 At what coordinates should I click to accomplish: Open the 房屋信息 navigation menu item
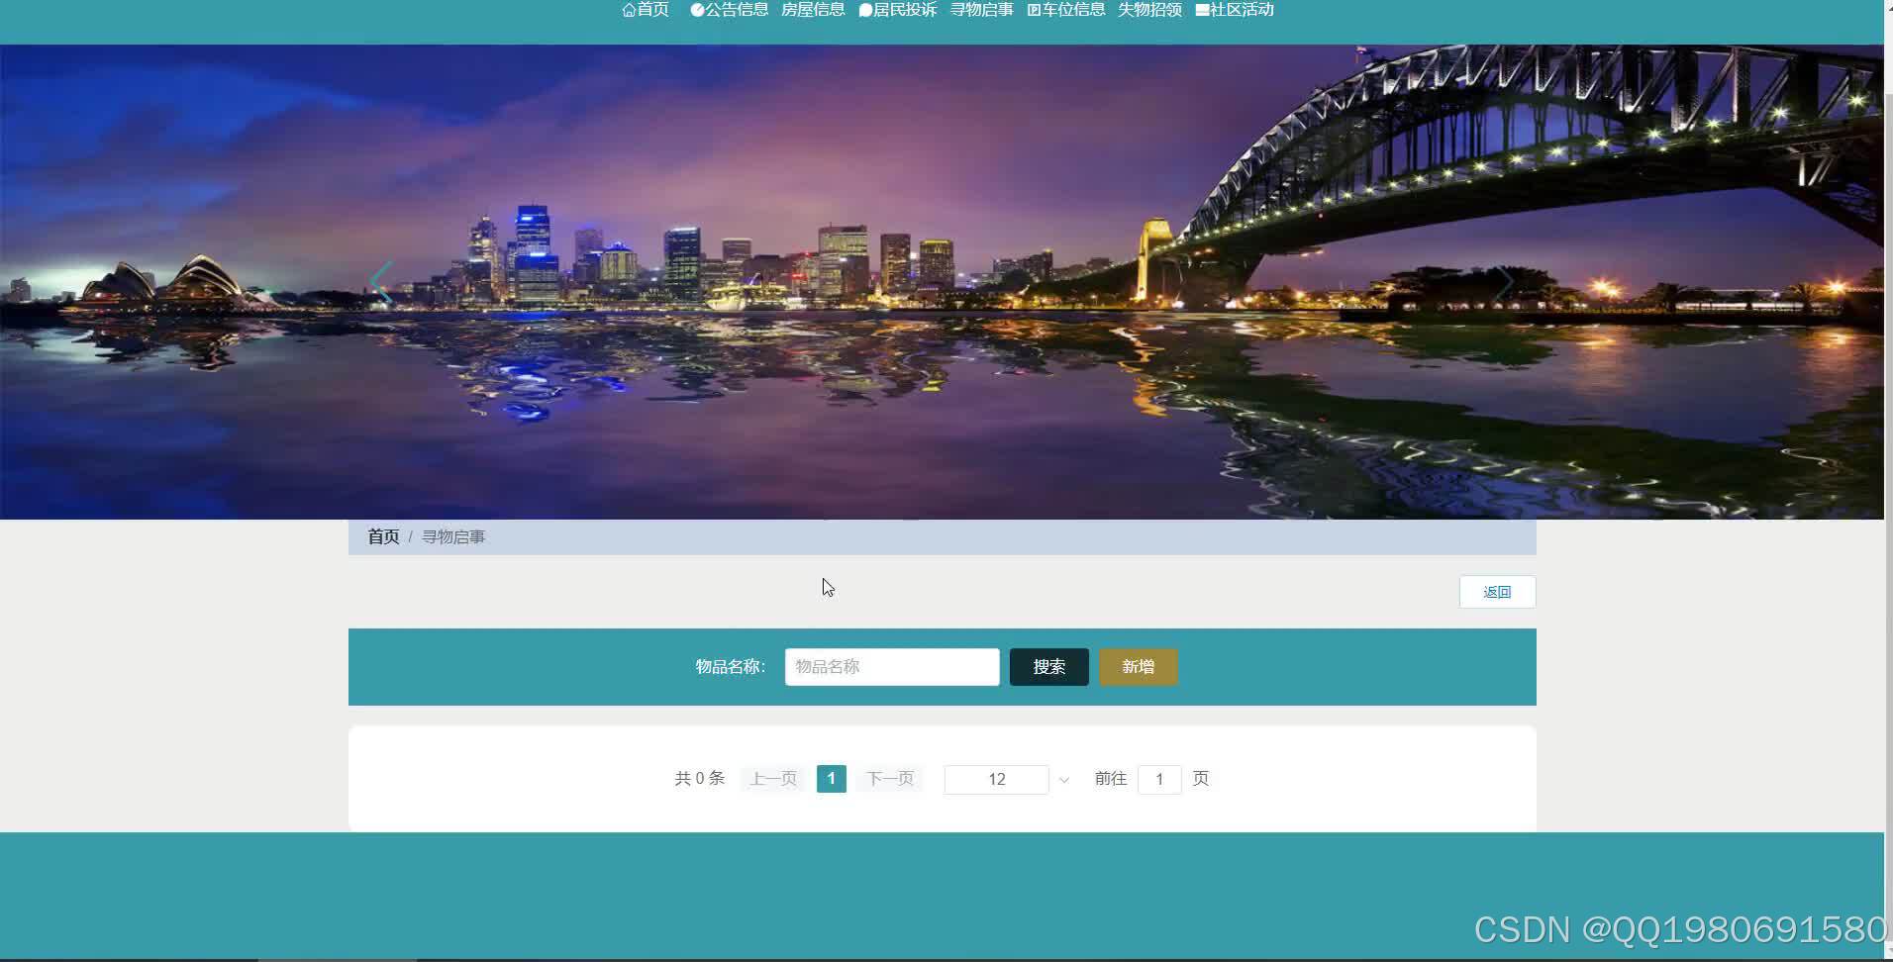[812, 9]
